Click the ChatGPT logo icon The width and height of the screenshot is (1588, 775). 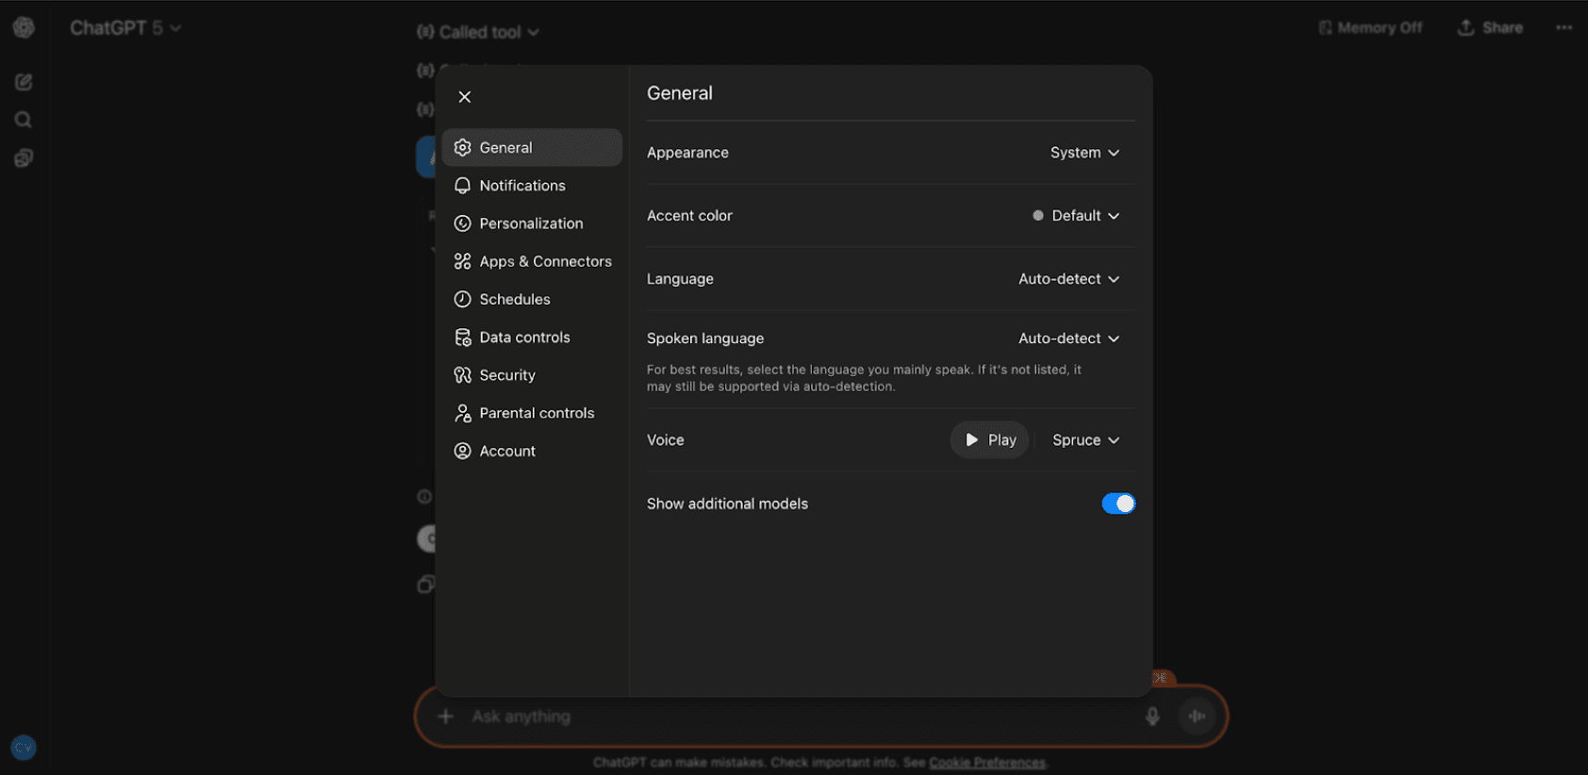24,28
